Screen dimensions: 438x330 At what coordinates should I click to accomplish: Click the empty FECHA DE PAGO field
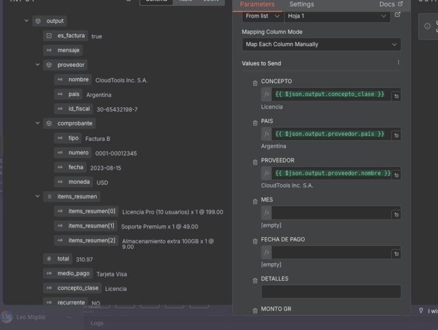(x=332, y=252)
